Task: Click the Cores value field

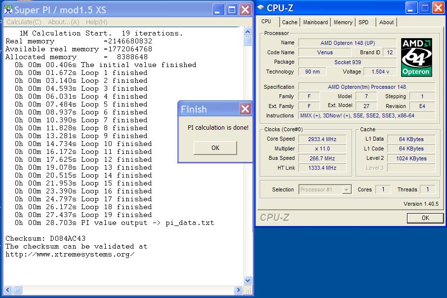Action: coord(383,189)
